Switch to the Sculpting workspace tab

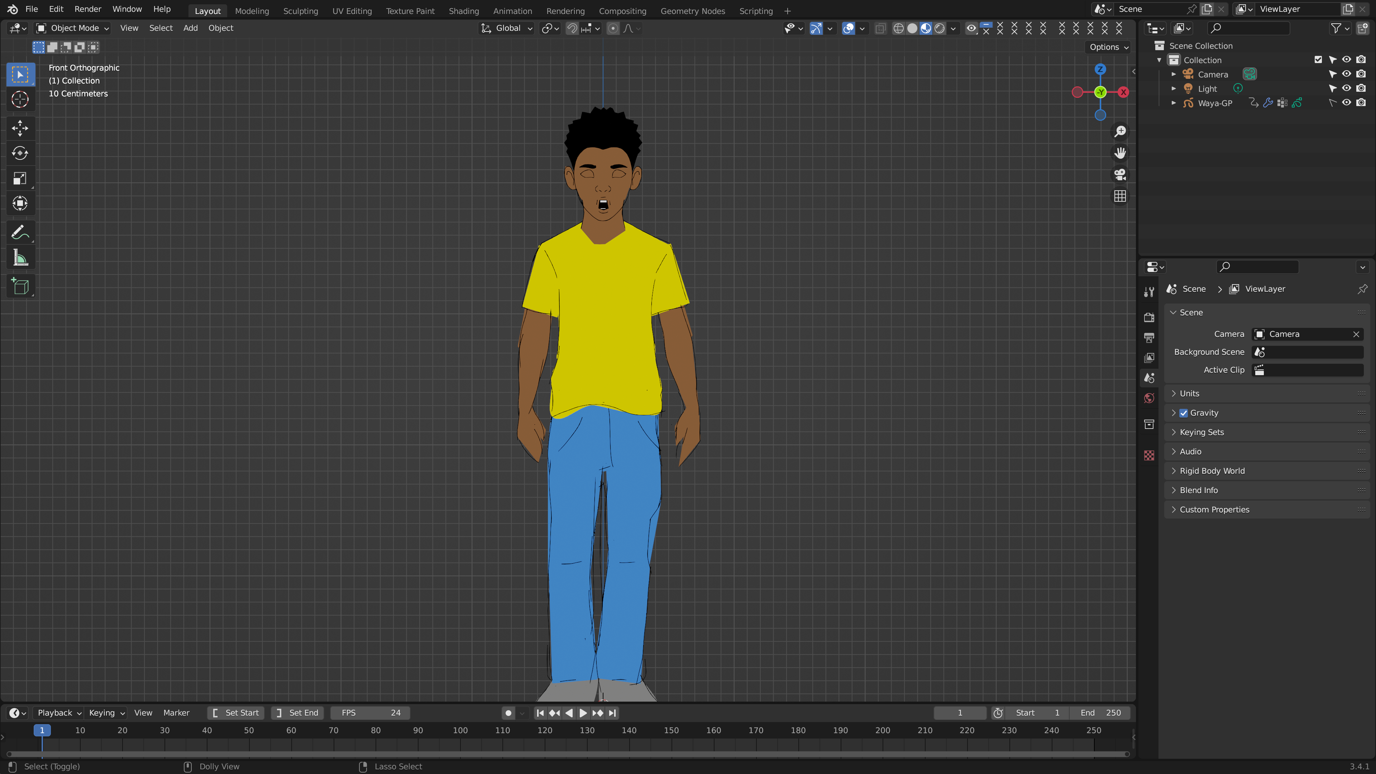coord(300,11)
